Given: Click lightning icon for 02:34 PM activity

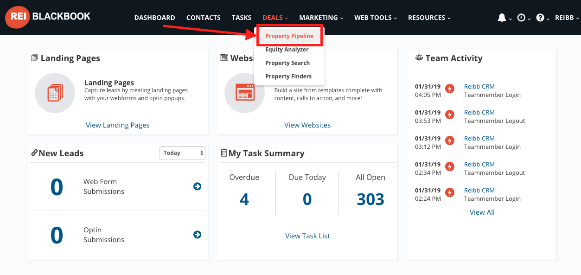Looking at the screenshot, I should tap(449, 166).
